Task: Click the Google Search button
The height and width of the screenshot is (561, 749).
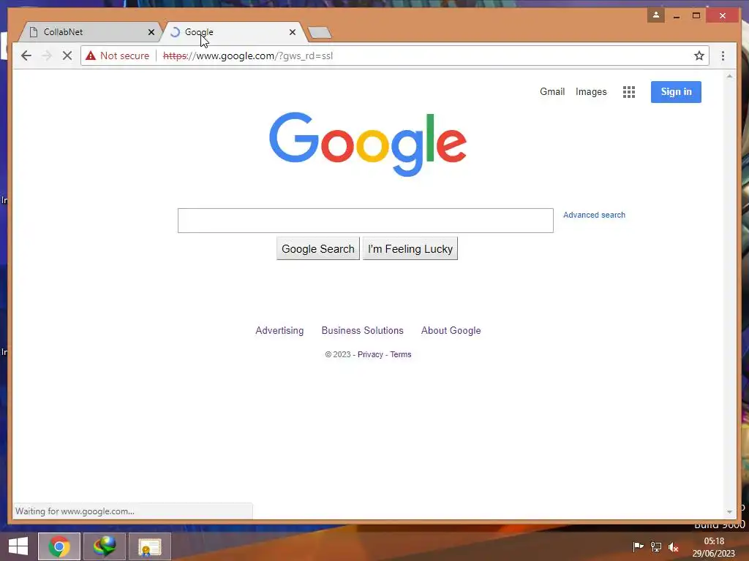Action: 317,248
